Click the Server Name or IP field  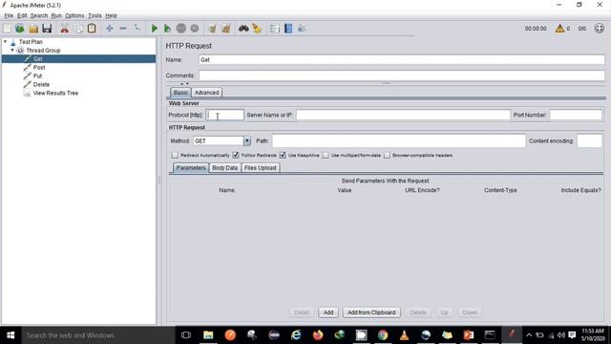coord(403,115)
